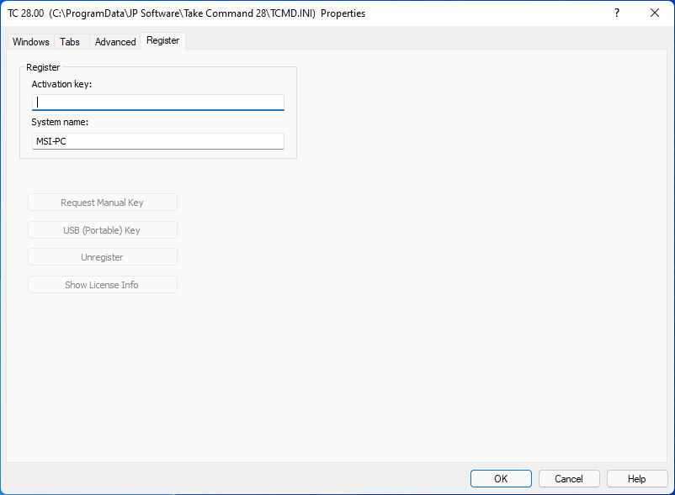This screenshot has height=495, width=675.
Task: Close the Properties dialog window
Action: coord(655,13)
